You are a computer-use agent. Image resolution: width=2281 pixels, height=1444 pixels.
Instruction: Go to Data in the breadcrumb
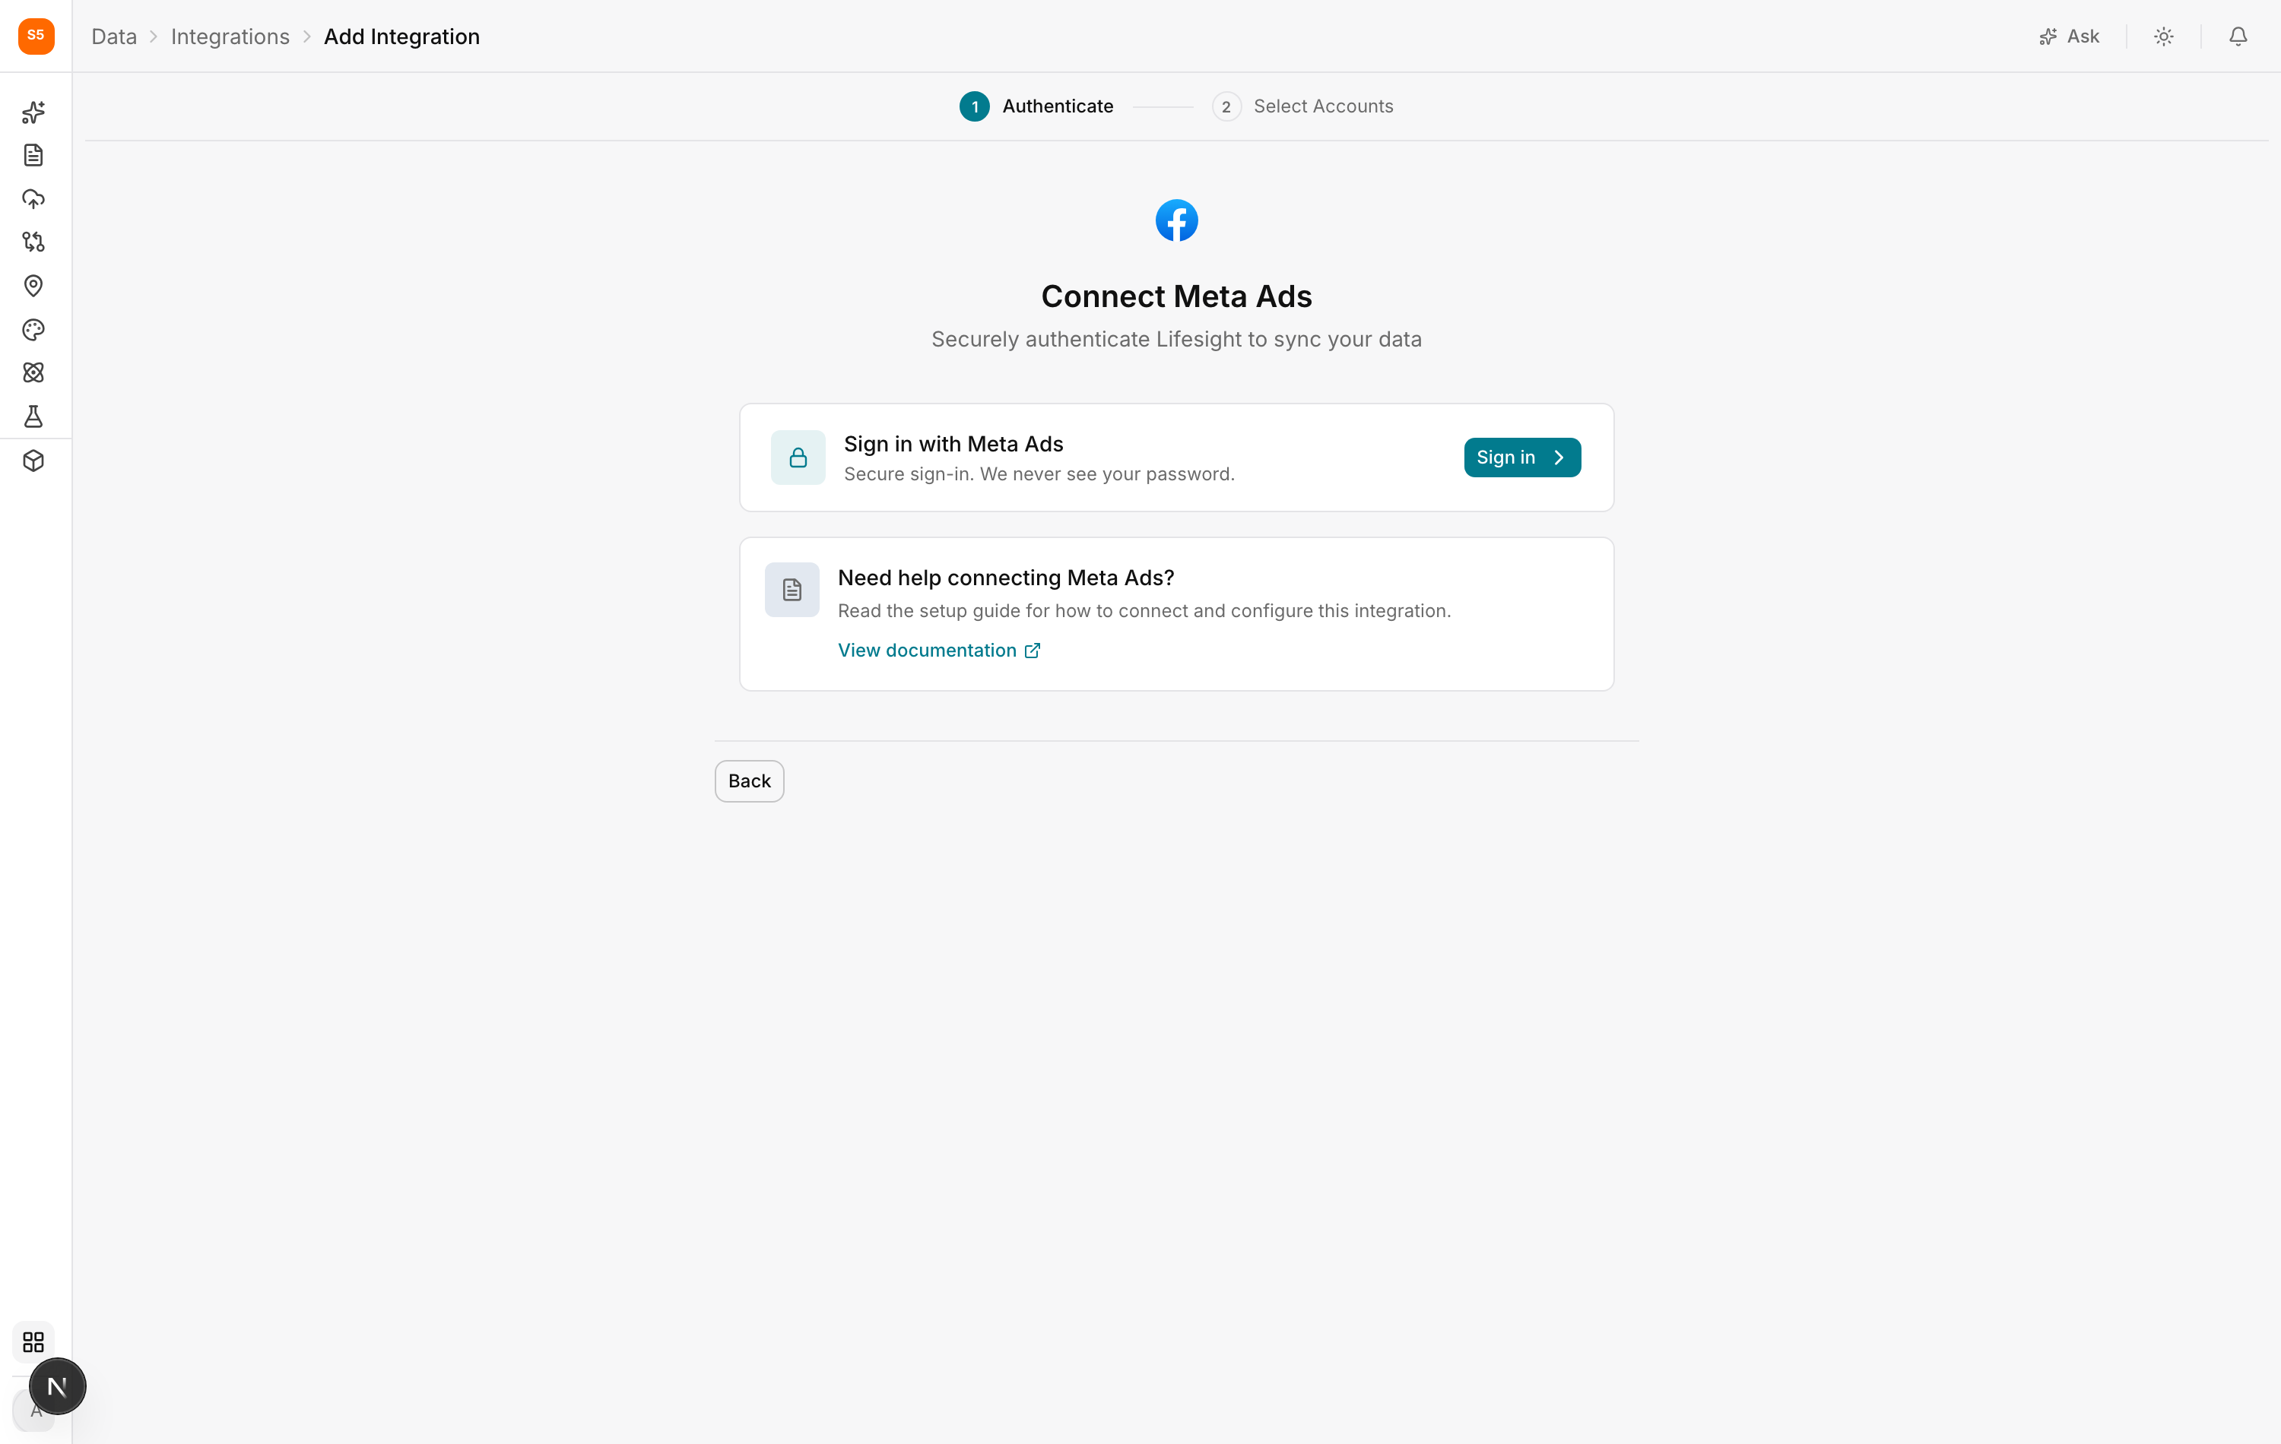tap(114, 36)
